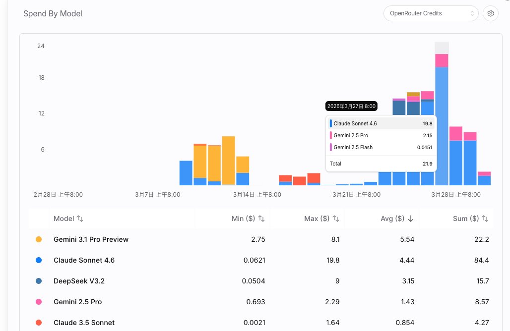Click sort arrows icon beside Sum ($)
The height and width of the screenshot is (331, 510).
(485, 219)
